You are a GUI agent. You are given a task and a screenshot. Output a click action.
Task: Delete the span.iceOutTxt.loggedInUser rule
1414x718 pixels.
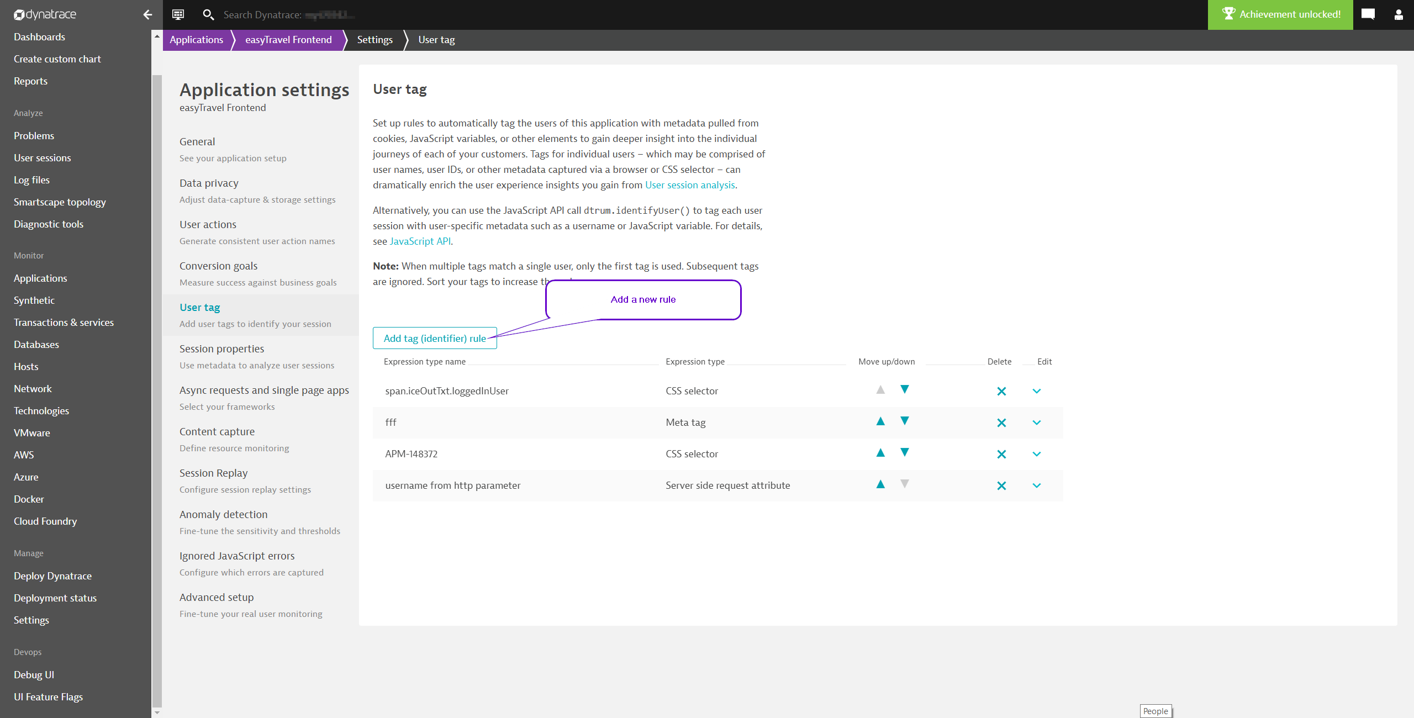[1001, 391]
